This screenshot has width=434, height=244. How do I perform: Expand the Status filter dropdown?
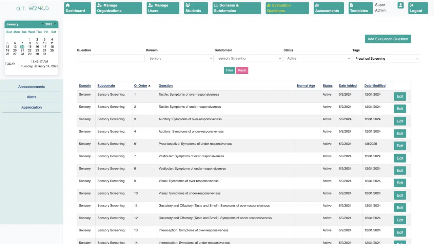[317, 59]
